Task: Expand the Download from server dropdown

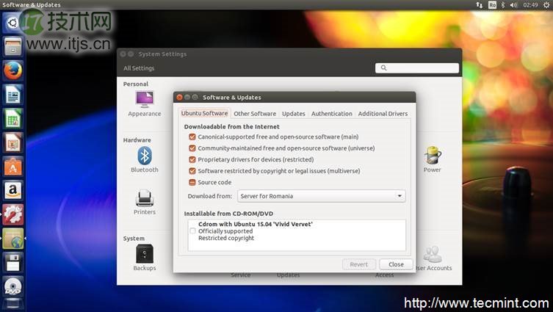Action: point(321,196)
